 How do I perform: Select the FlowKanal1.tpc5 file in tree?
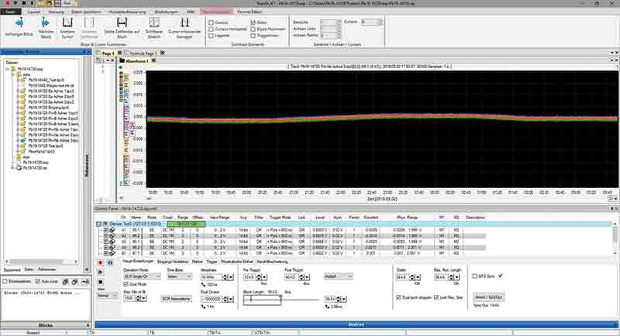[x=41, y=151]
